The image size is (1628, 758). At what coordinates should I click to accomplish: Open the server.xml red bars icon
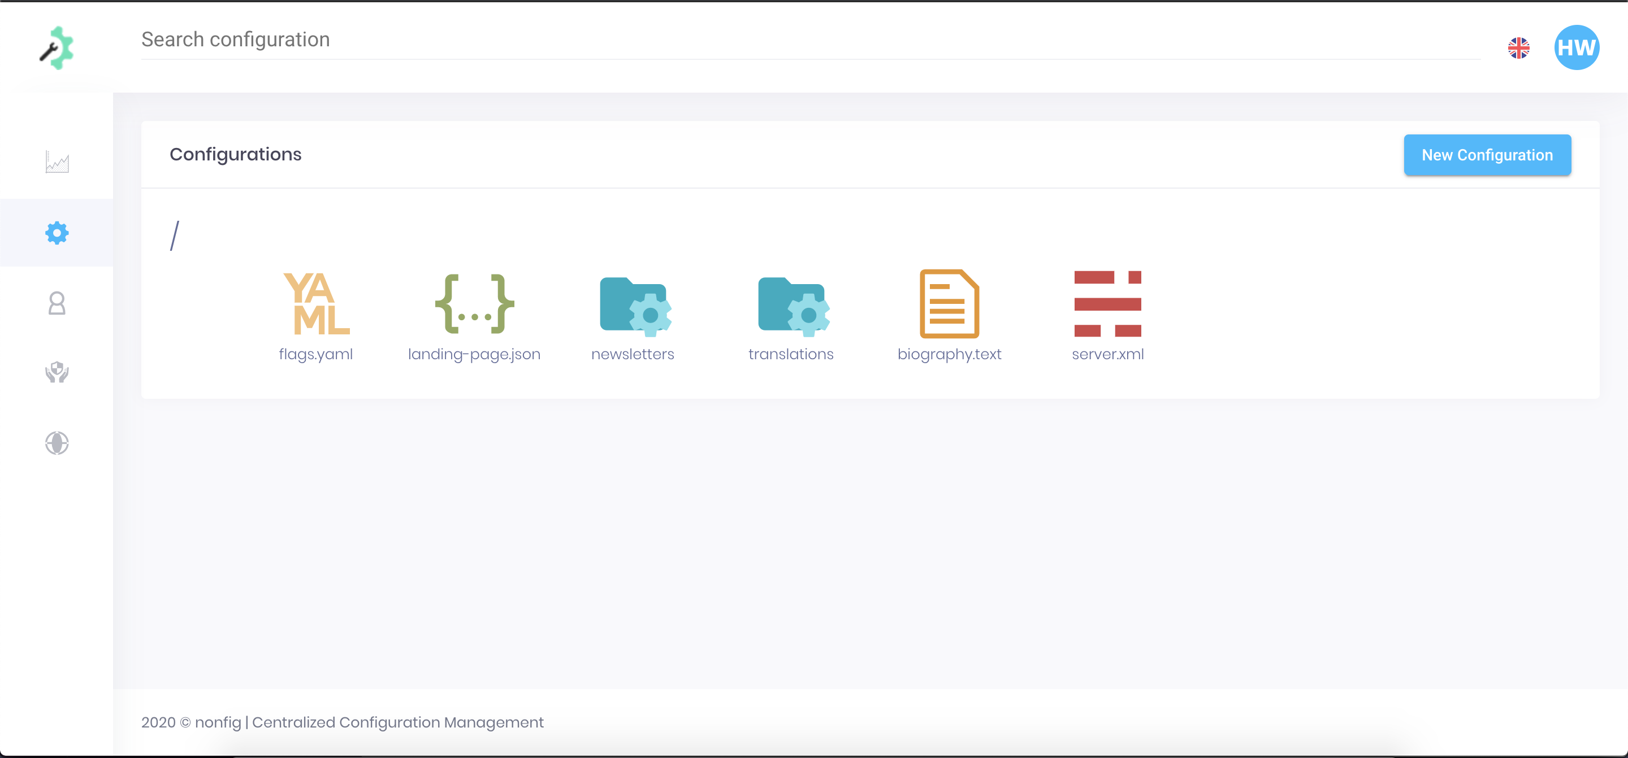(1107, 304)
